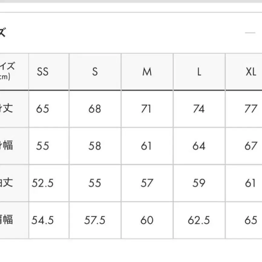Click the value 67 in the XL column

251,146
